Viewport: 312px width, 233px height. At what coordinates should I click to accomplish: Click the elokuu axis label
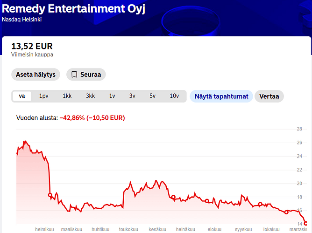coord(214,229)
